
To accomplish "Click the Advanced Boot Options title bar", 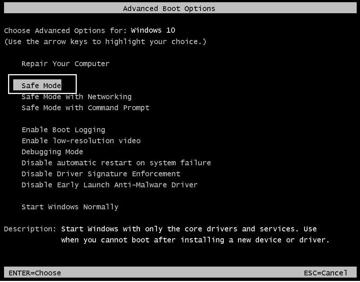I will [x=169, y=8].
